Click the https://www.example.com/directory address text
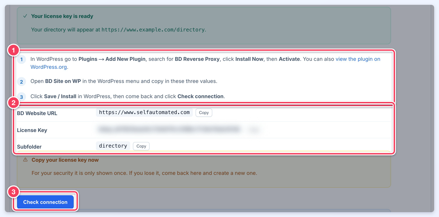Viewport: 439px width, 217px height. click(x=153, y=30)
